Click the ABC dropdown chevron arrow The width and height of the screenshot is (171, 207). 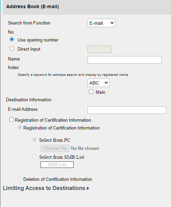(106, 83)
